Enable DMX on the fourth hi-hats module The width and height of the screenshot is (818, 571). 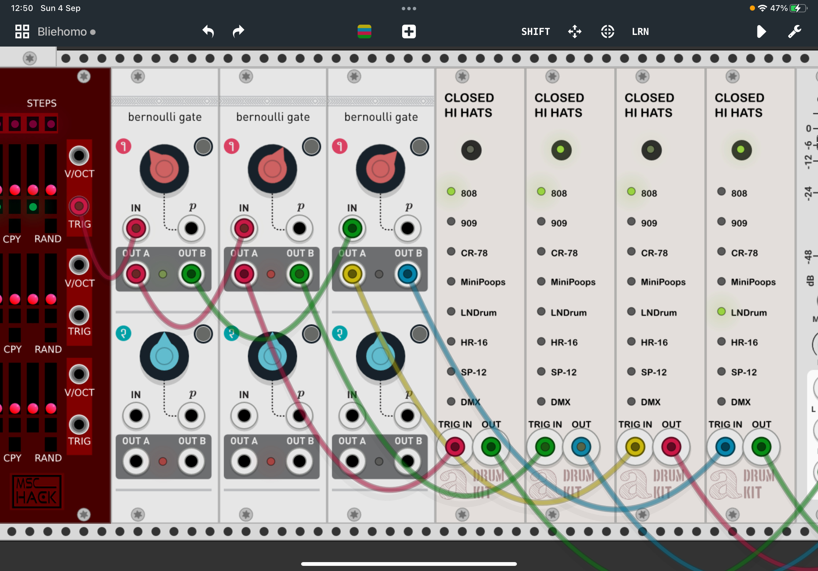(721, 402)
